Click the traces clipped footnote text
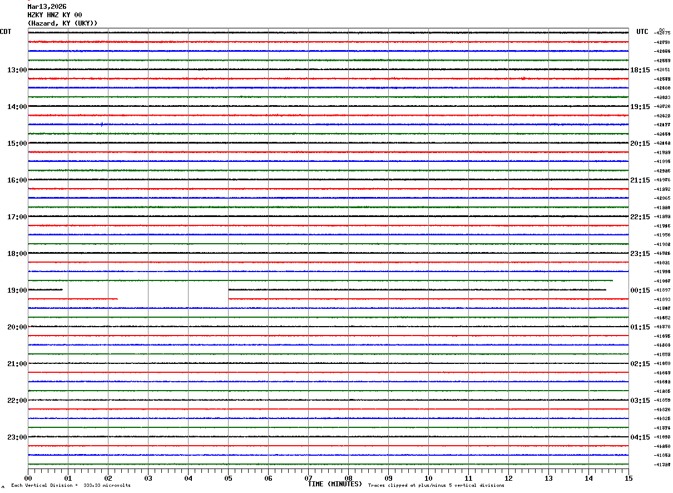This screenshot has width=673, height=493. click(x=436, y=486)
